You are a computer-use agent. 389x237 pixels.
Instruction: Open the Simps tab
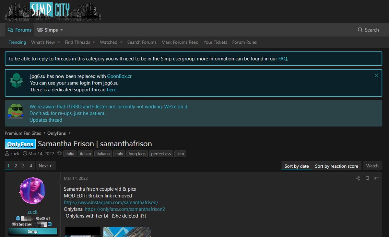coord(48,30)
